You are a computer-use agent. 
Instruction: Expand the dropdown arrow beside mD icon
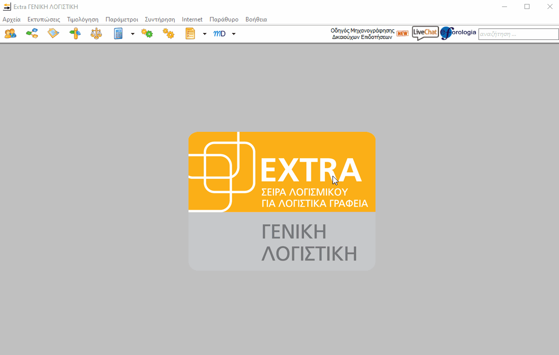click(x=233, y=34)
